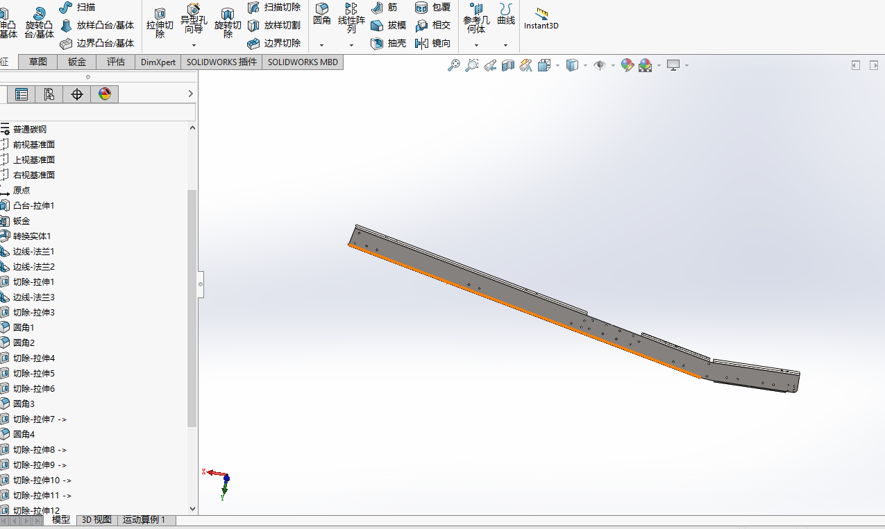Screen dimensions: 885x529
Task: Select the Swept Boss (扫描) tool
Action: (x=77, y=7)
